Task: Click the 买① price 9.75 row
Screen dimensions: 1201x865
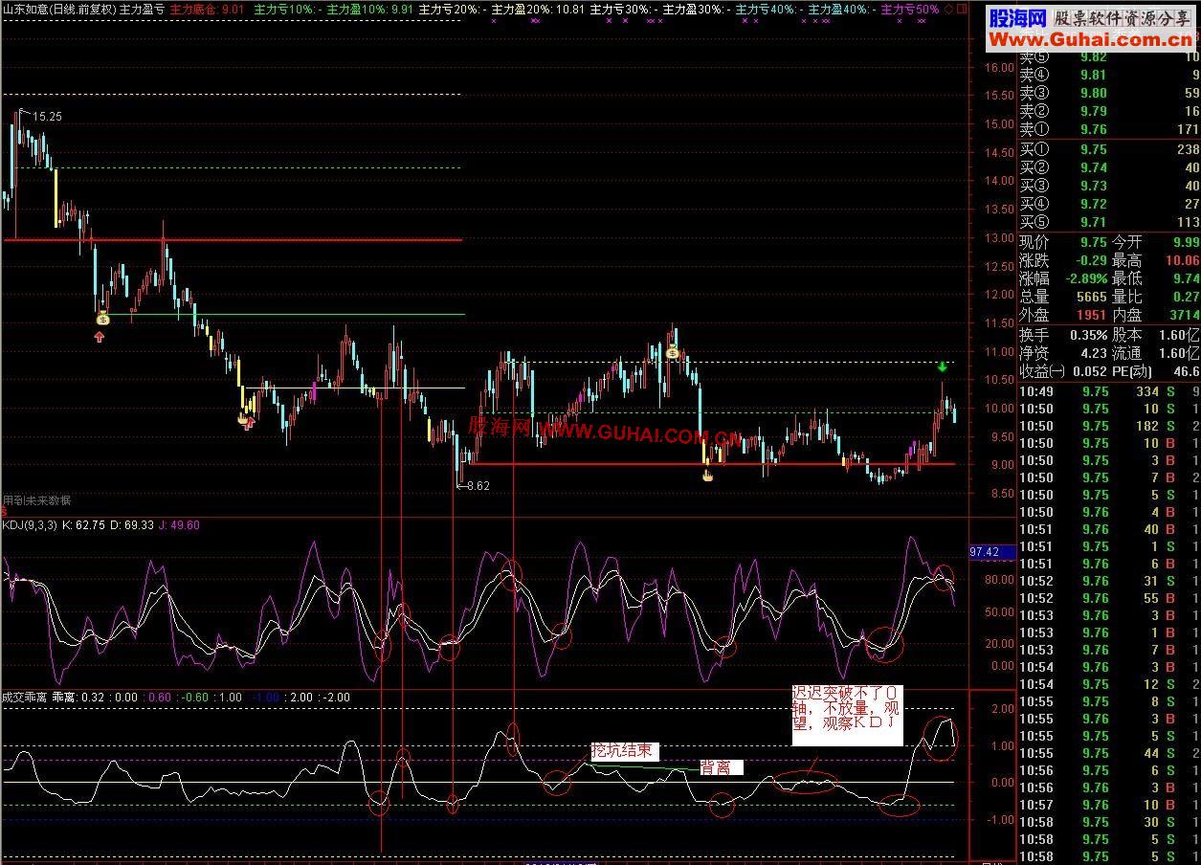Action: pos(1108,149)
